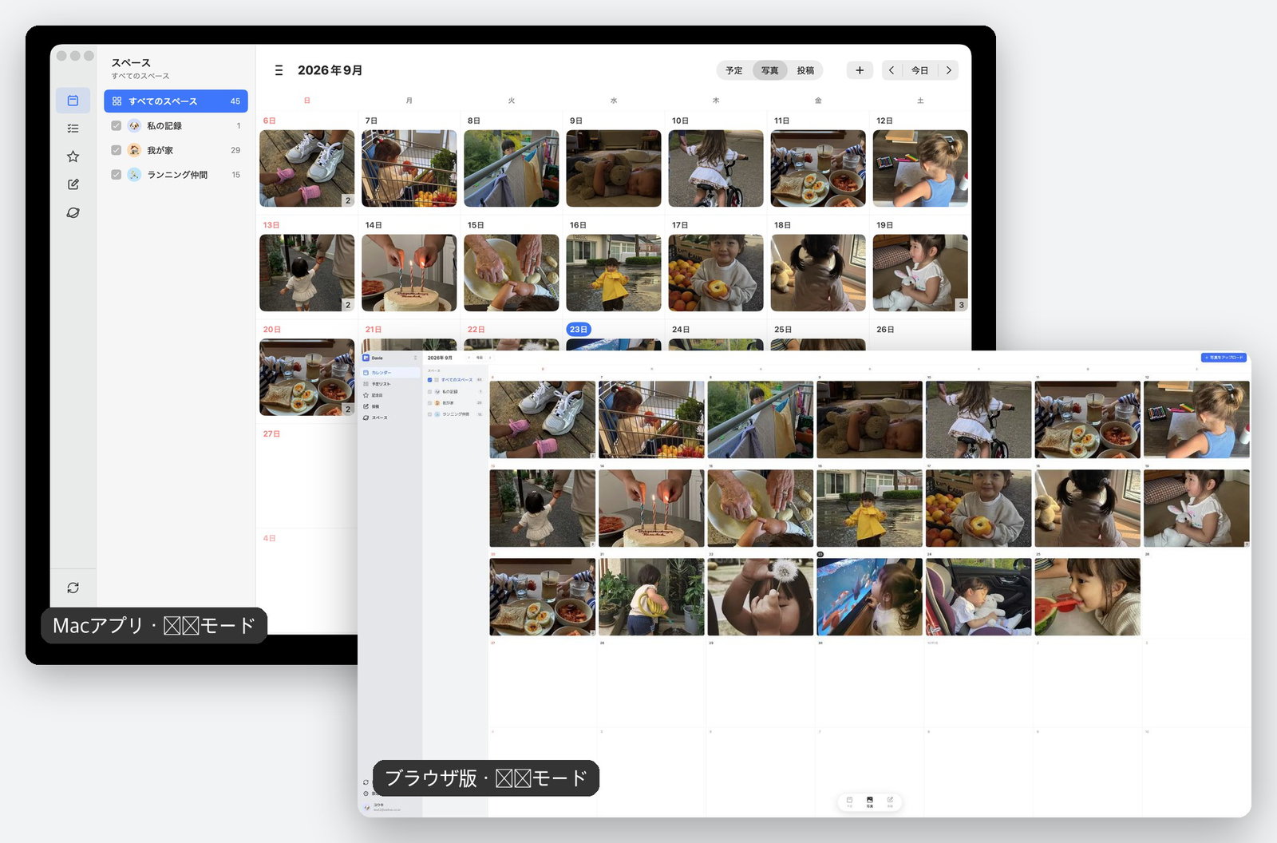The image size is (1277, 843).
Task: Open the calendar icon in Mac app sidebar
Action: (73, 101)
